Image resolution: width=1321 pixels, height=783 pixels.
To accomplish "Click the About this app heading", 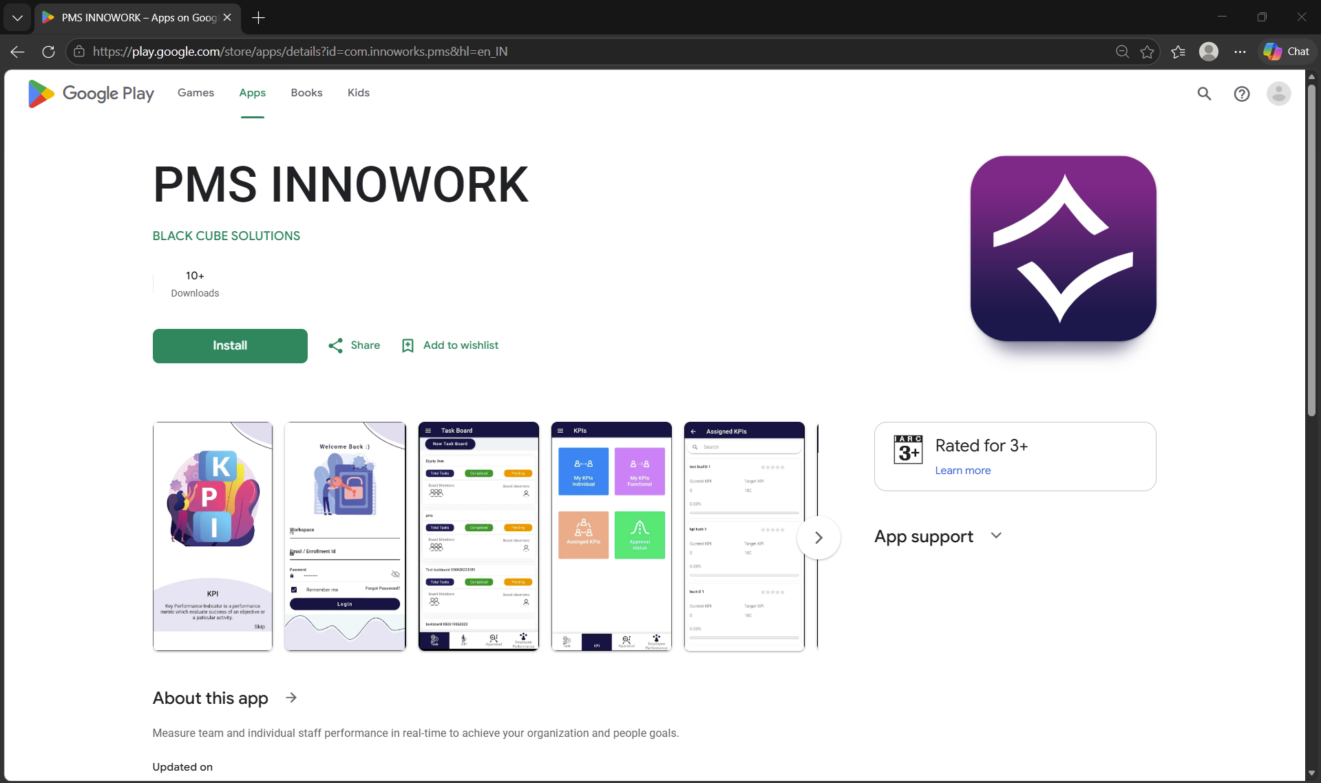I will 211,698.
